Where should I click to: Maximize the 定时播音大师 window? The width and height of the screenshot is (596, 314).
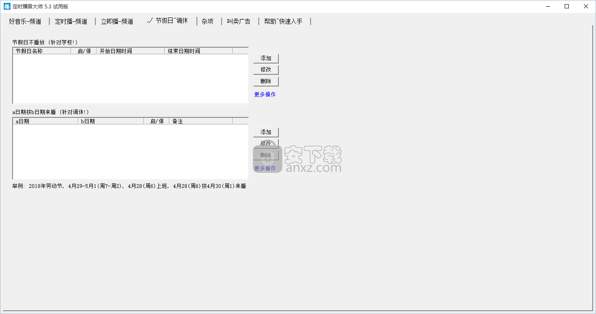point(567,6)
